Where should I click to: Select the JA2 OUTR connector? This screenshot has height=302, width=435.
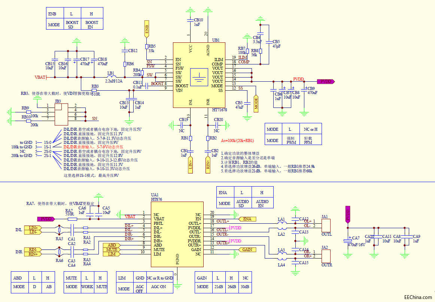pyautogui.click(x=326, y=256)
